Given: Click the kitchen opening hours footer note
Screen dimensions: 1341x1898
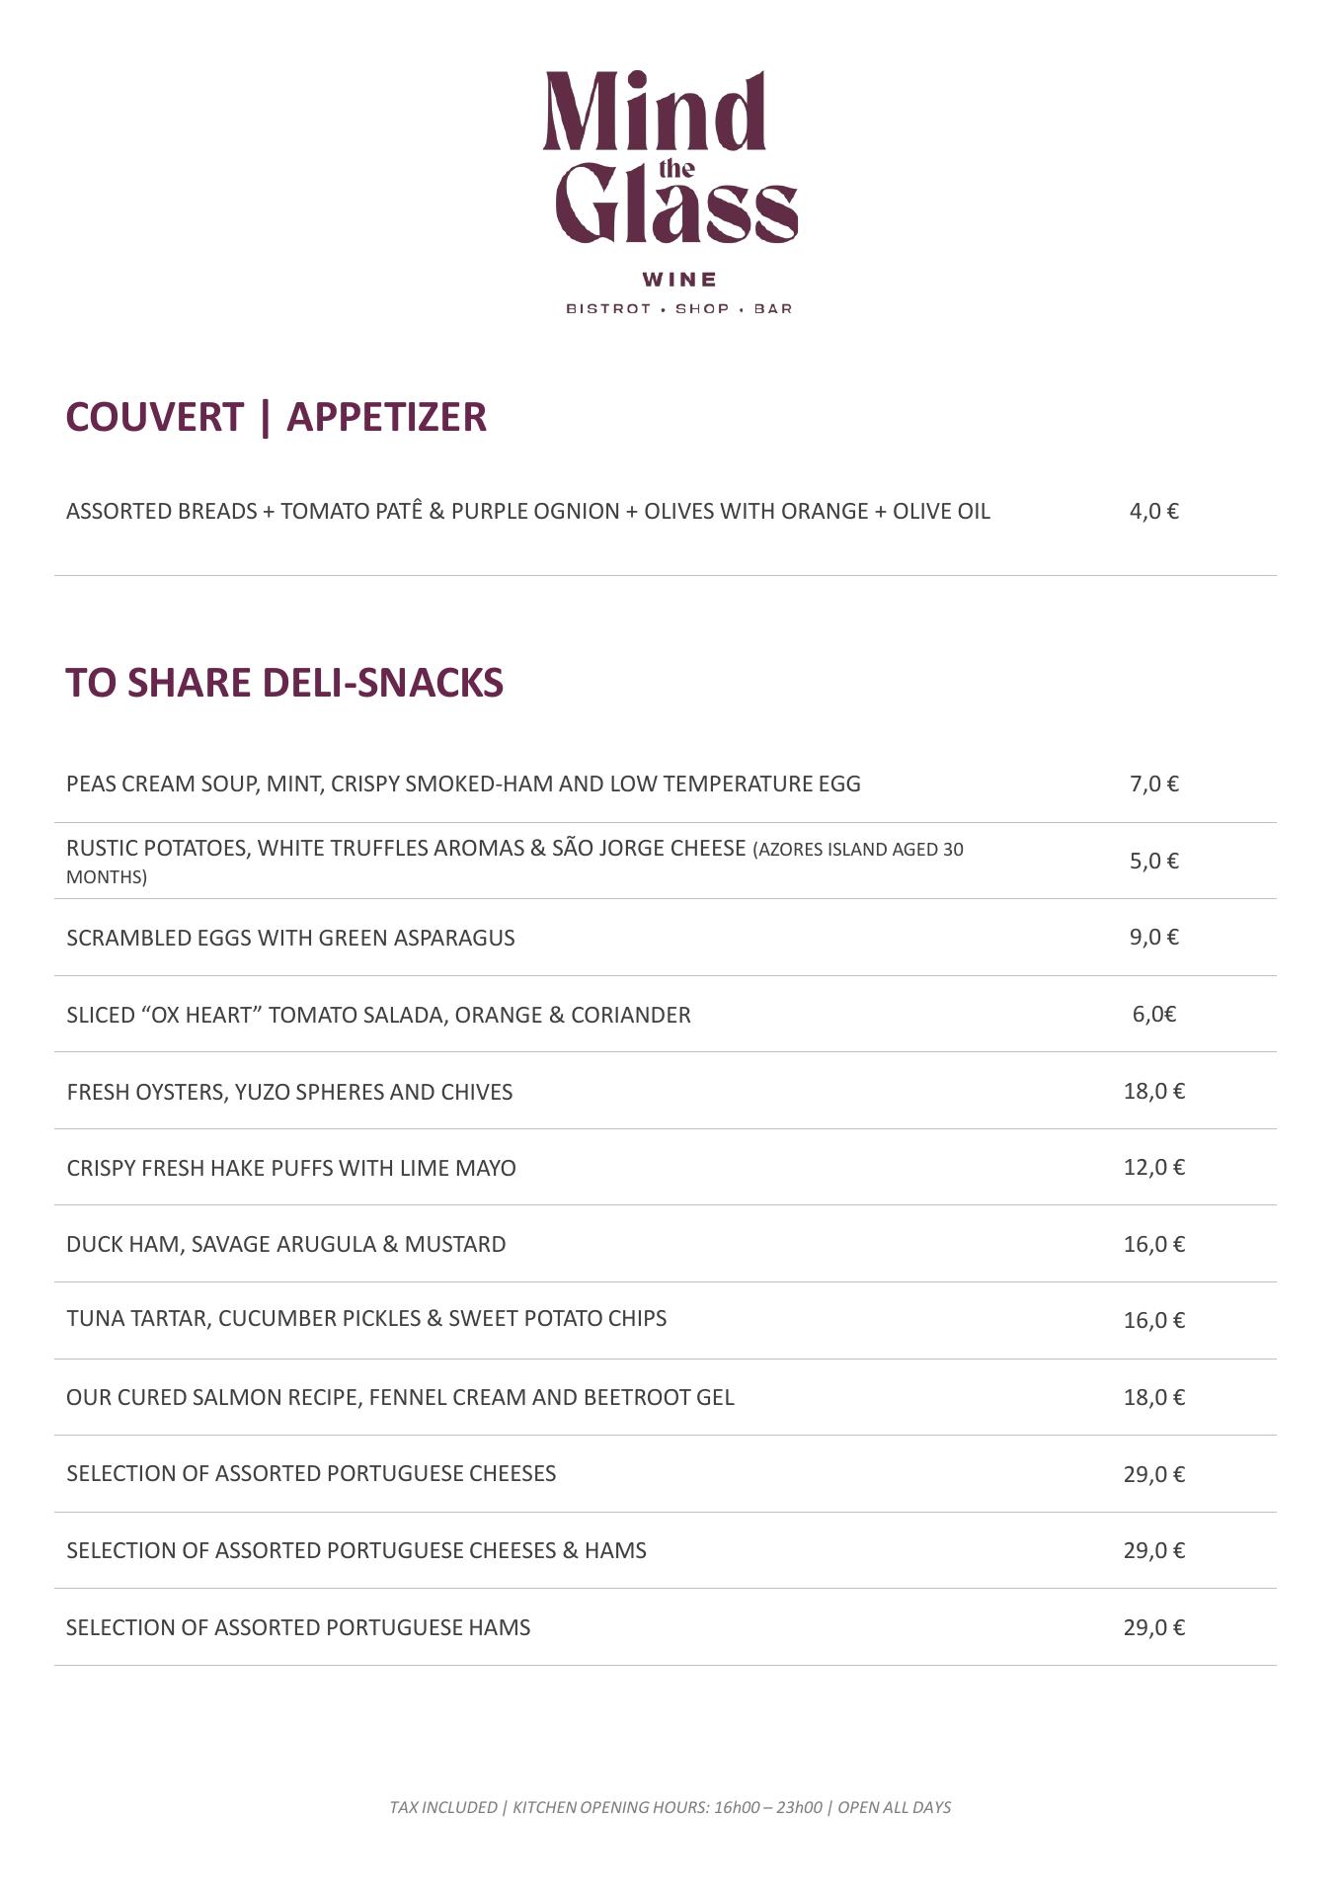Looking at the screenshot, I should click(670, 1807).
